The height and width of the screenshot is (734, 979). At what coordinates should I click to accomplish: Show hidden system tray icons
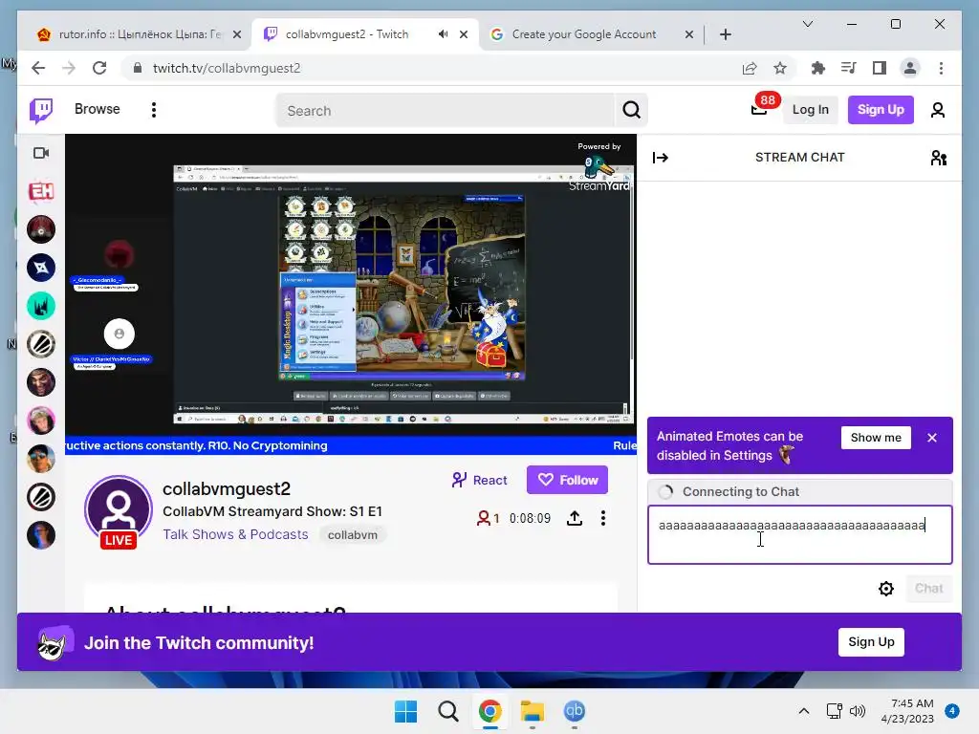pyautogui.click(x=804, y=711)
